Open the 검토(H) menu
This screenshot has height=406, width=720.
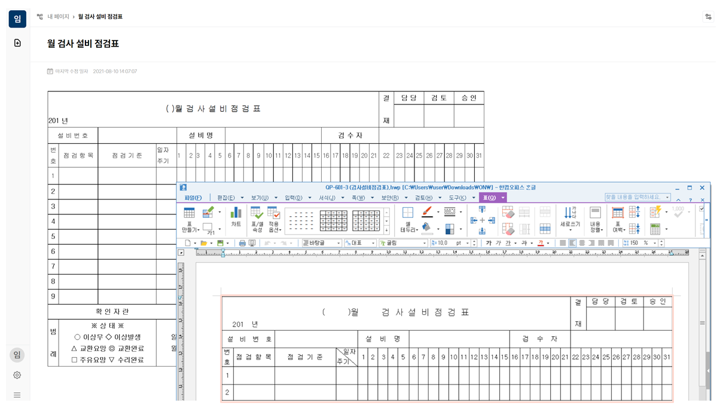pyautogui.click(x=424, y=198)
